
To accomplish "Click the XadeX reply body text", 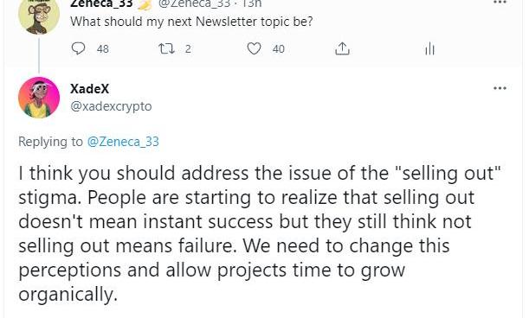I will [260, 234].
